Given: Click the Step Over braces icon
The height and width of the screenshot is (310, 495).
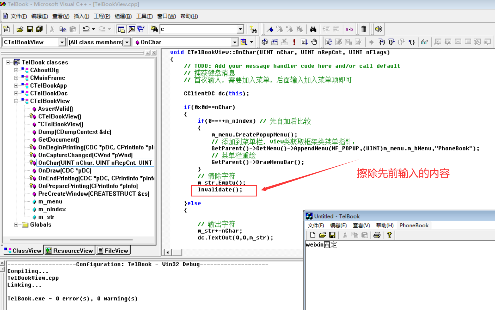Looking at the screenshot, I should [392, 42].
